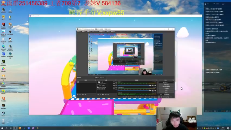
Task: Open dropdown arrow on the stop streaming button
Action: coord(173,82)
